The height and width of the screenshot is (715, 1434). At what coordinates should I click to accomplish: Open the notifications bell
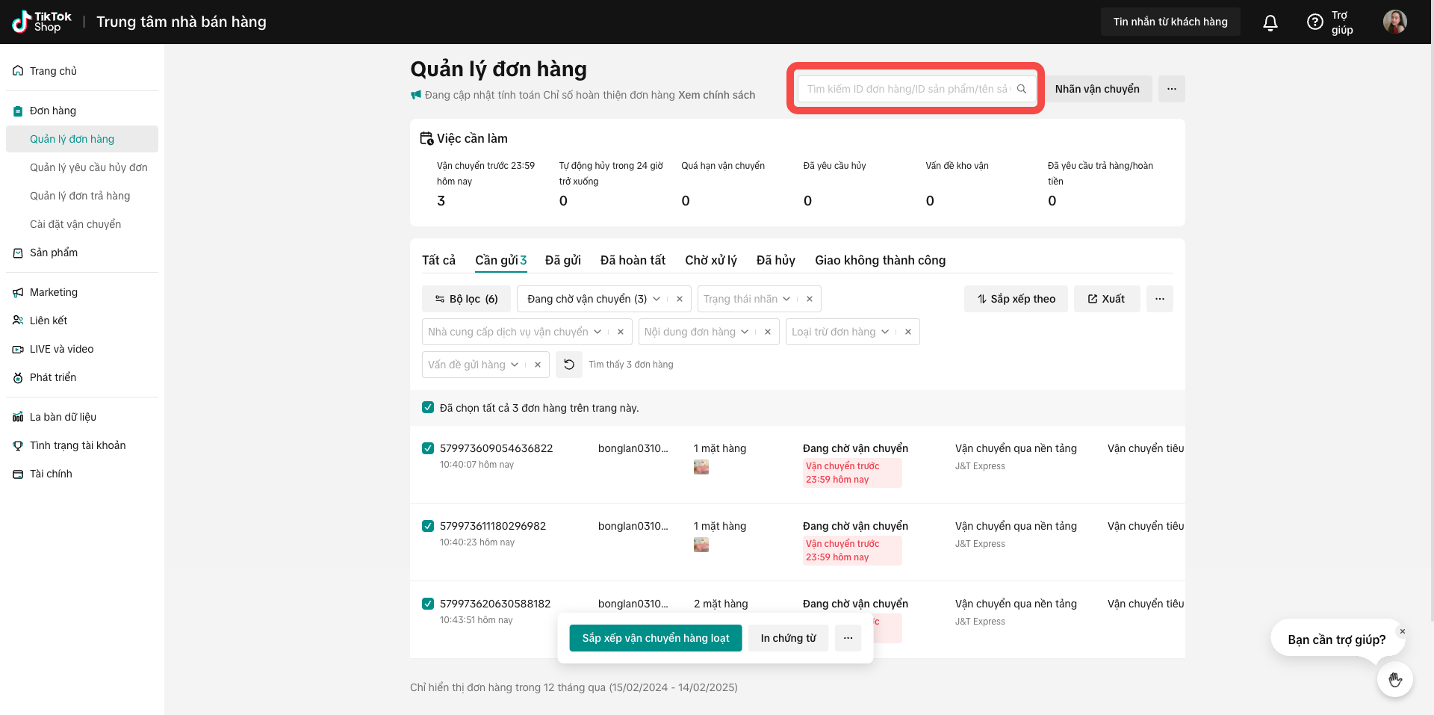pos(1270,22)
